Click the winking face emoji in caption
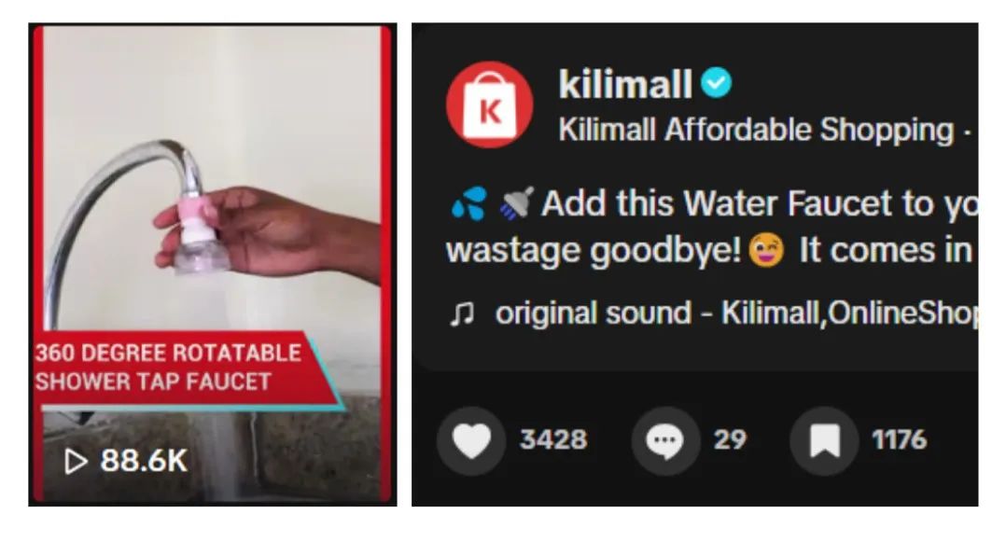1006x542 pixels. pos(766,250)
